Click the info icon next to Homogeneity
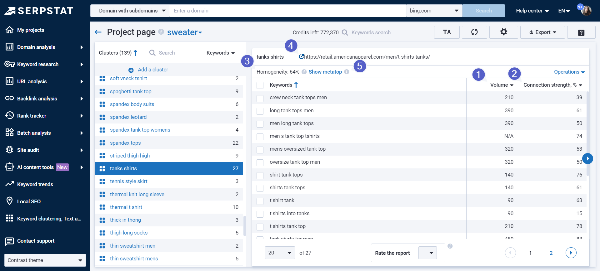This screenshot has width=600, height=271. pos(304,72)
